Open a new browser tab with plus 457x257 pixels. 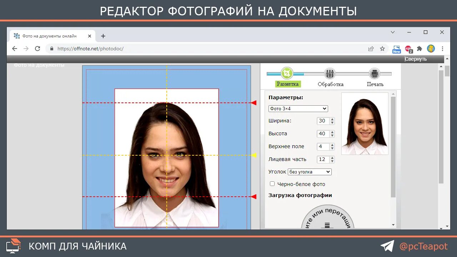103,36
